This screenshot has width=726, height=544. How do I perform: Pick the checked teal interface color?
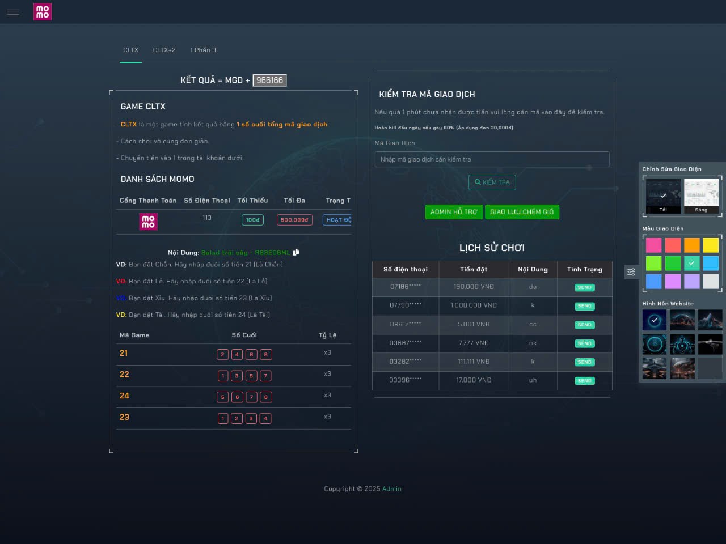[692, 263]
